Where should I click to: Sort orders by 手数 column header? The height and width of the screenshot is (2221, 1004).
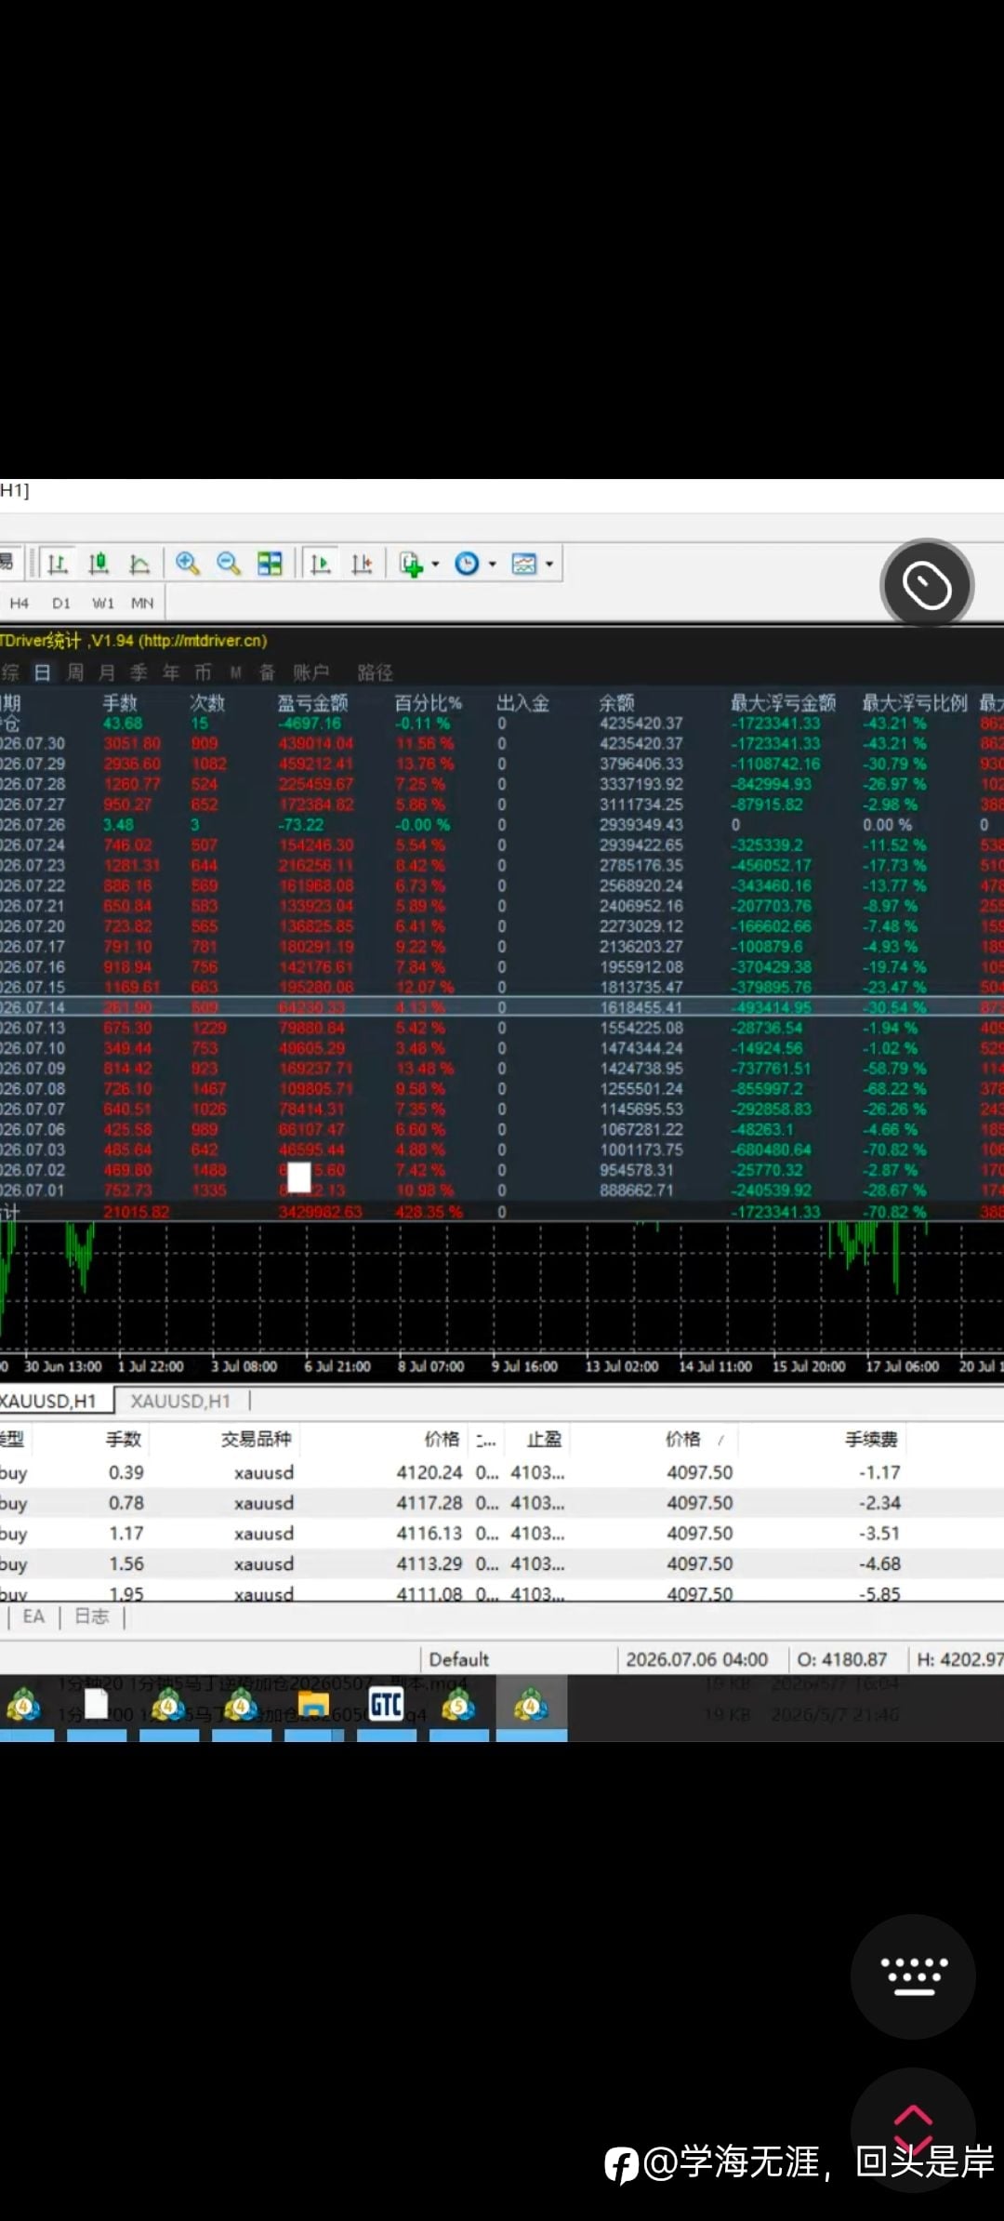tap(123, 1439)
